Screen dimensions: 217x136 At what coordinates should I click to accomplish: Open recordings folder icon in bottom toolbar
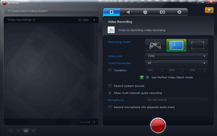coord(26,131)
